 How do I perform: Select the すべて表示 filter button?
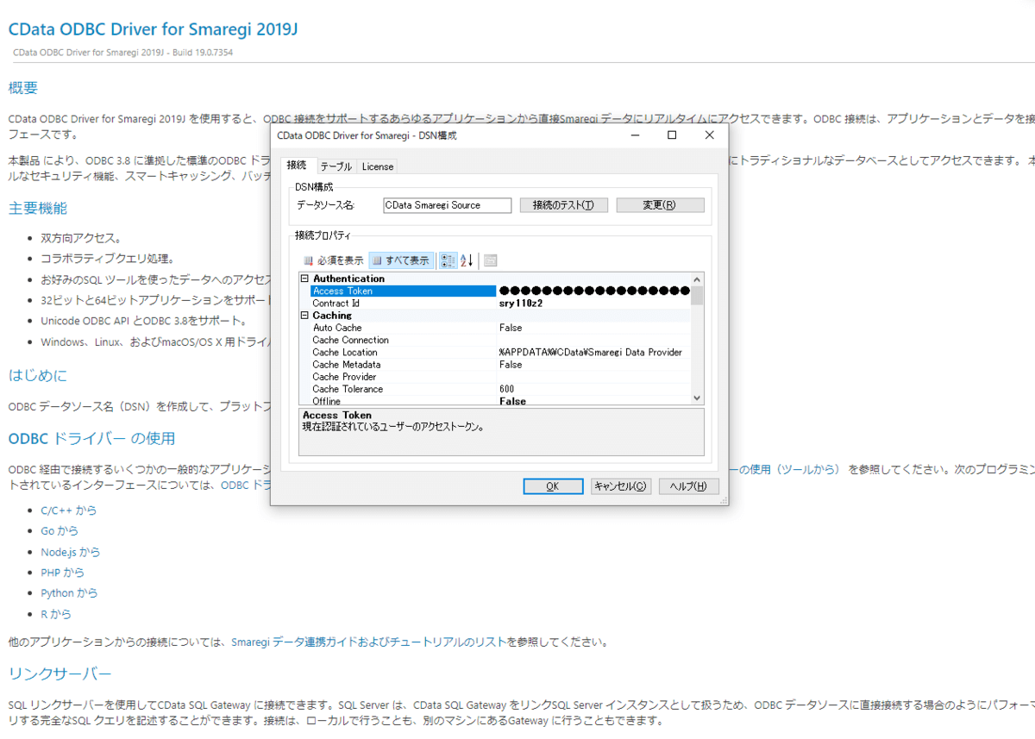click(x=401, y=260)
